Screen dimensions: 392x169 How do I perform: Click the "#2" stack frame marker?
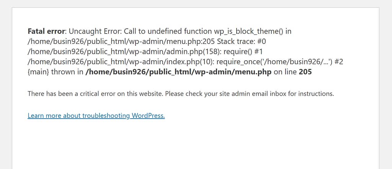click(338, 61)
